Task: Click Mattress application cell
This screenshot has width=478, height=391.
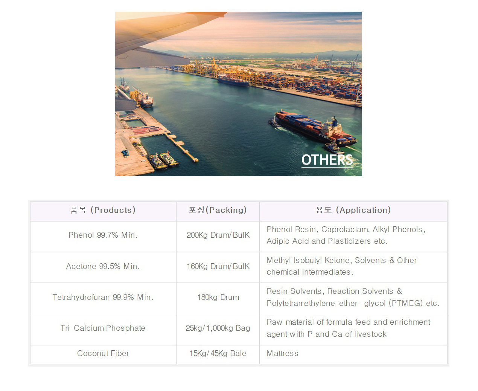Action: (282, 353)
